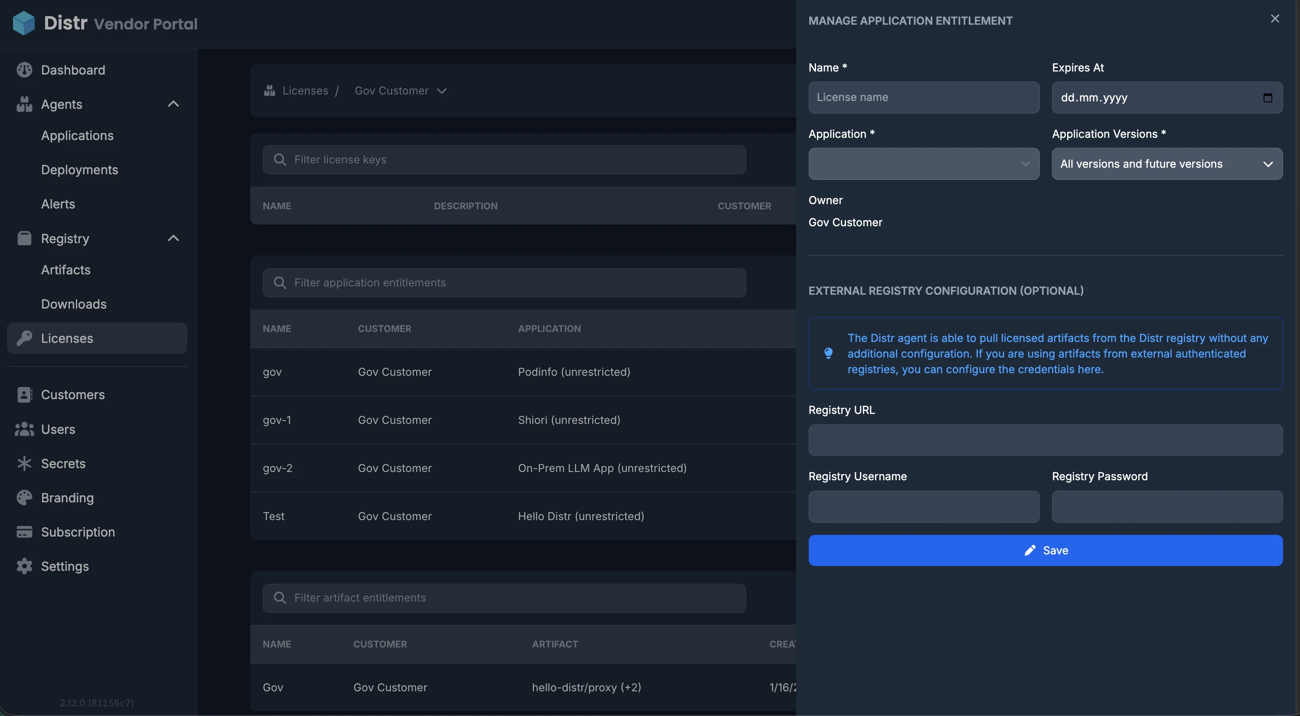Open the Application Versions dropdown
The image size is (1300, 716).
coord(1167,163)
